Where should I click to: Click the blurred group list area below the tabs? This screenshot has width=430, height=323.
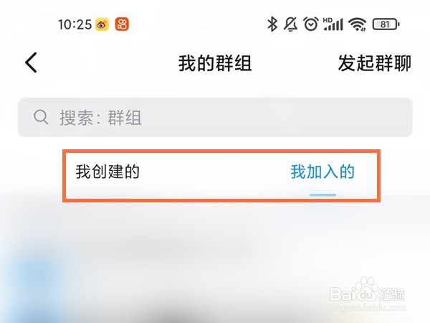click(215, 263)
